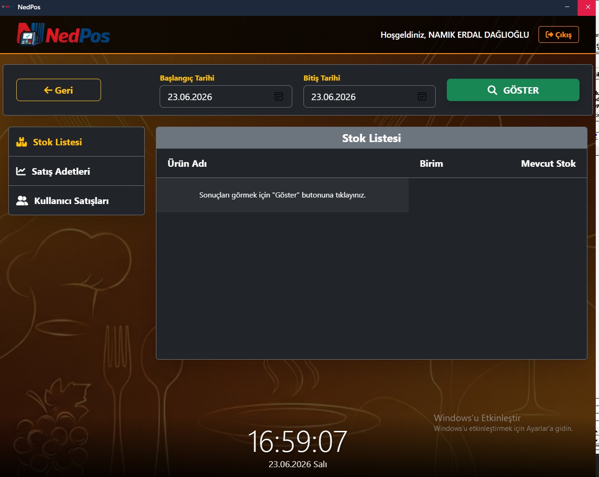
Task: Click the green GÖSTER button
Action: coord(513,90)
